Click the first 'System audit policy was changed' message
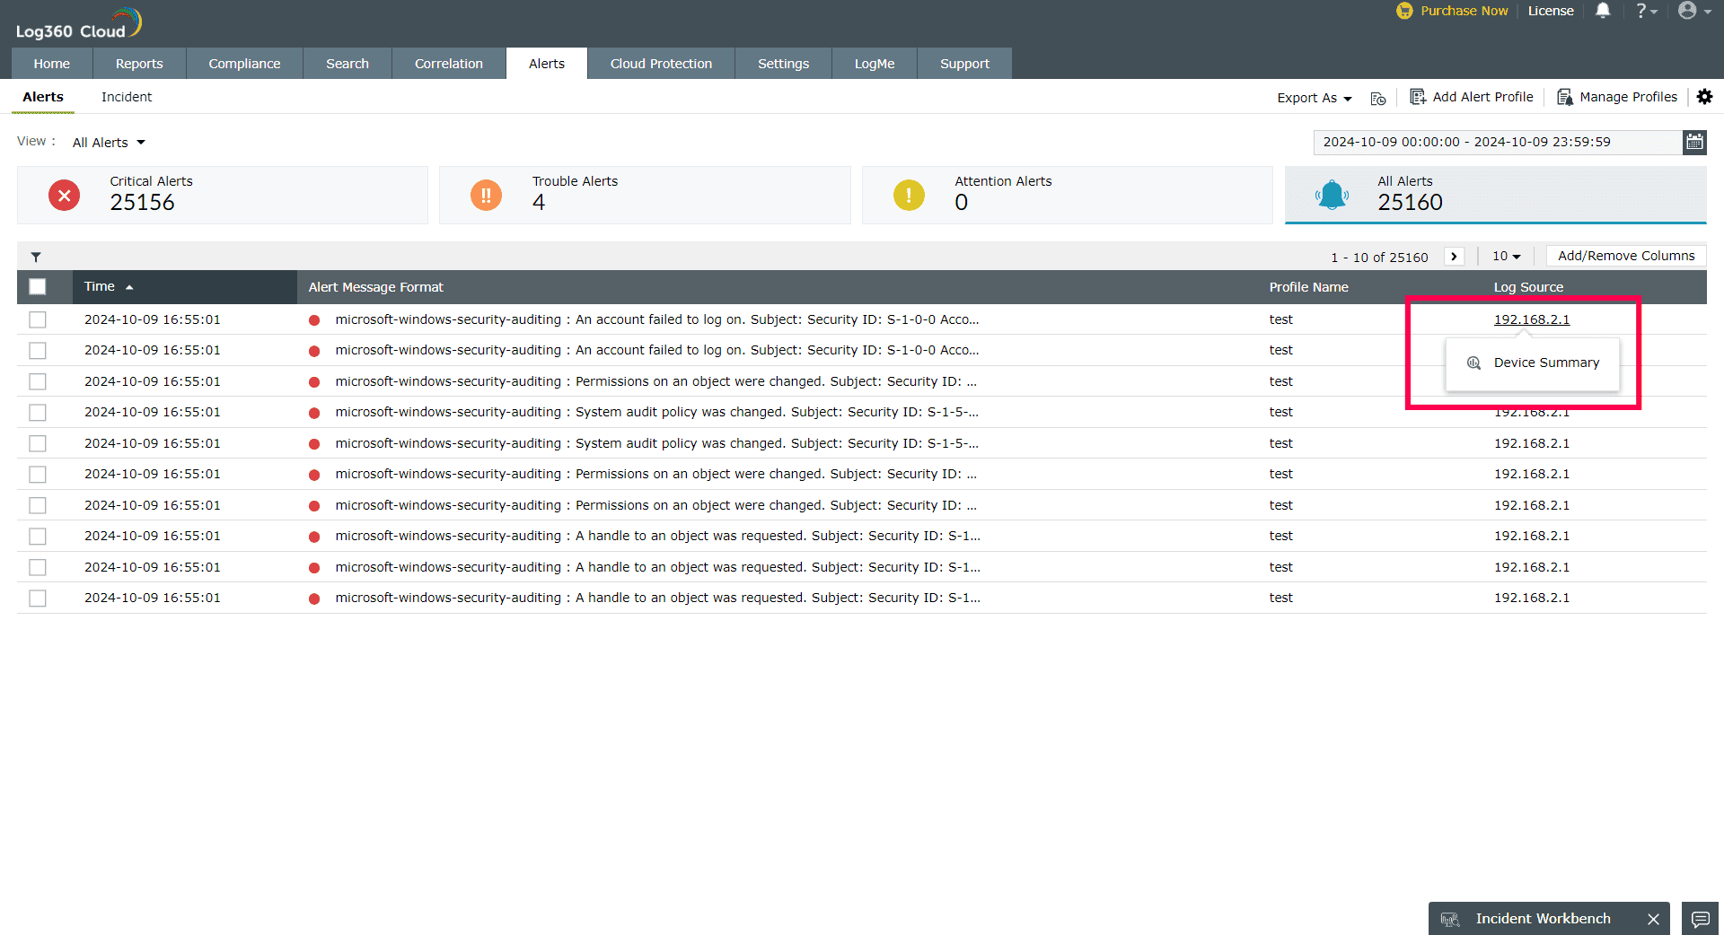This screenshot has height=935, width=1724. (x=657, y=412)
